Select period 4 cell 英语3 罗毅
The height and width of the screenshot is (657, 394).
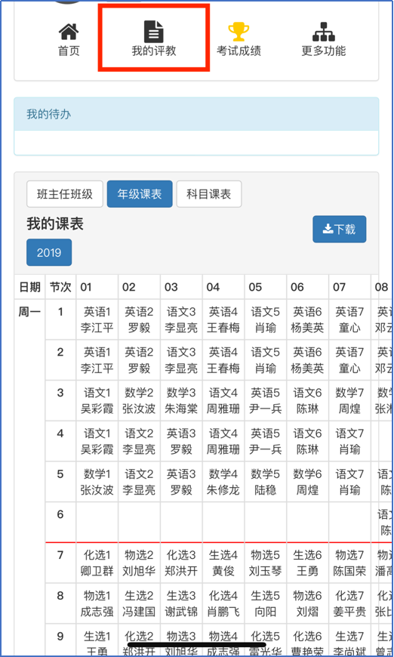181,441
